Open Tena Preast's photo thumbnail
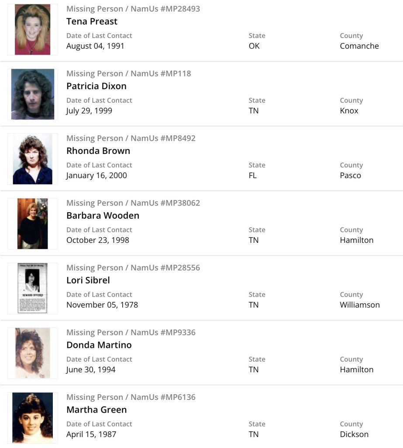The width and height of the screenshot is (403, 448). click(32, 29)
